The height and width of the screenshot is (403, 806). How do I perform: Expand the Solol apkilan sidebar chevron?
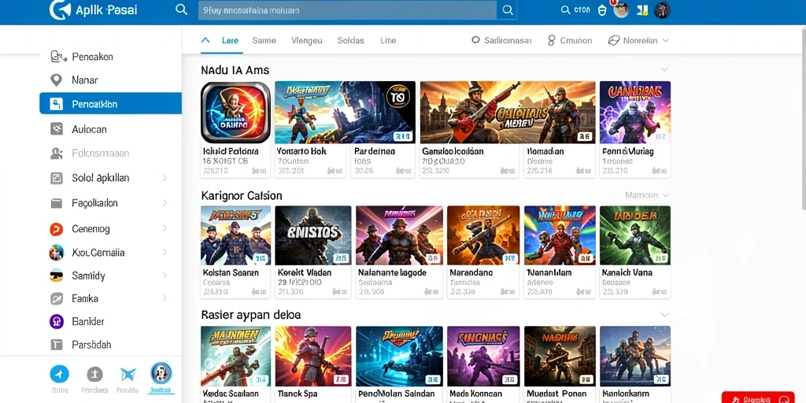pyautogui.click(x=165, y=178)
